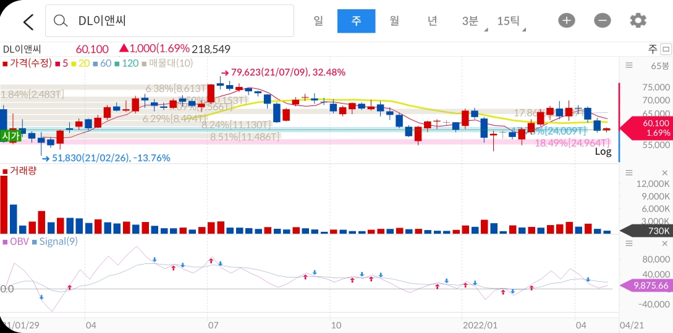Viewport: 673px width, 333px height.
Task: Tap the magnifier search icon
Action: pos(61,21)
